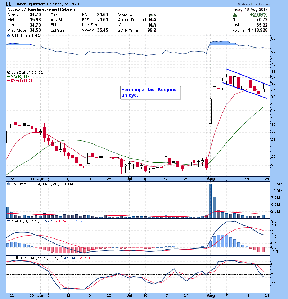Select the red EMA(8) legend line marker
Screen dimensions: 288x299
coord(8,80)
